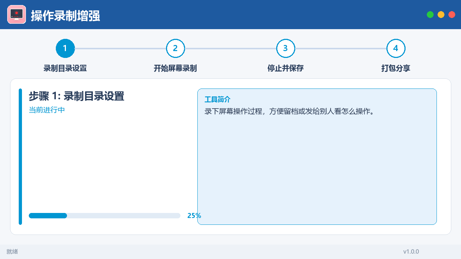Click the red window close button
The width and height of the screenshot is (461, 259).
click(452, 14)
